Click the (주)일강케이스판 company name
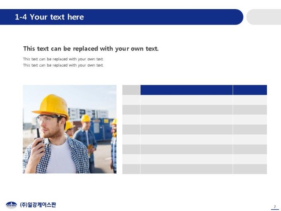Viewport: 281px width, 211px height. 38,204
